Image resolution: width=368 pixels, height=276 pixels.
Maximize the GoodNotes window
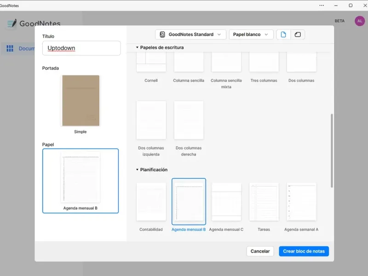click(x=351, y=6)
